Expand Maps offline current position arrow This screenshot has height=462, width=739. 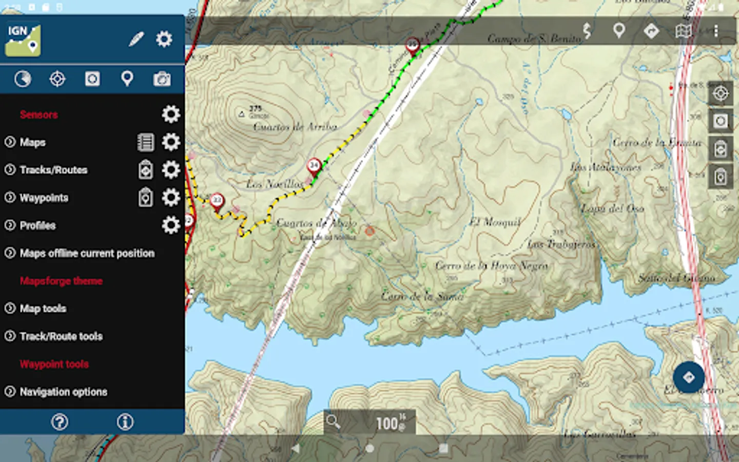click(x=10, y=253)
